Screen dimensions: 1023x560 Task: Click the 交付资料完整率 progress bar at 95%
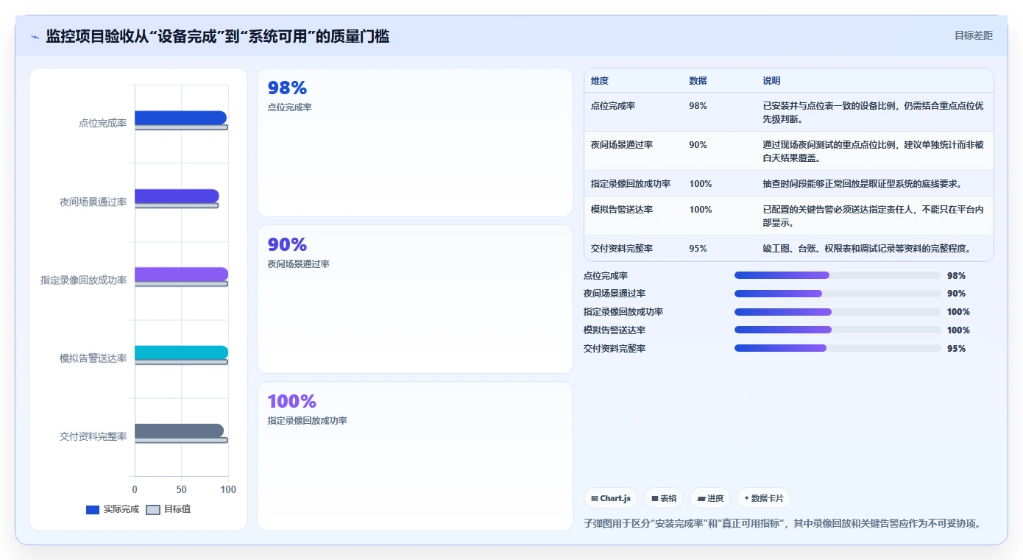tap(838, 348)
